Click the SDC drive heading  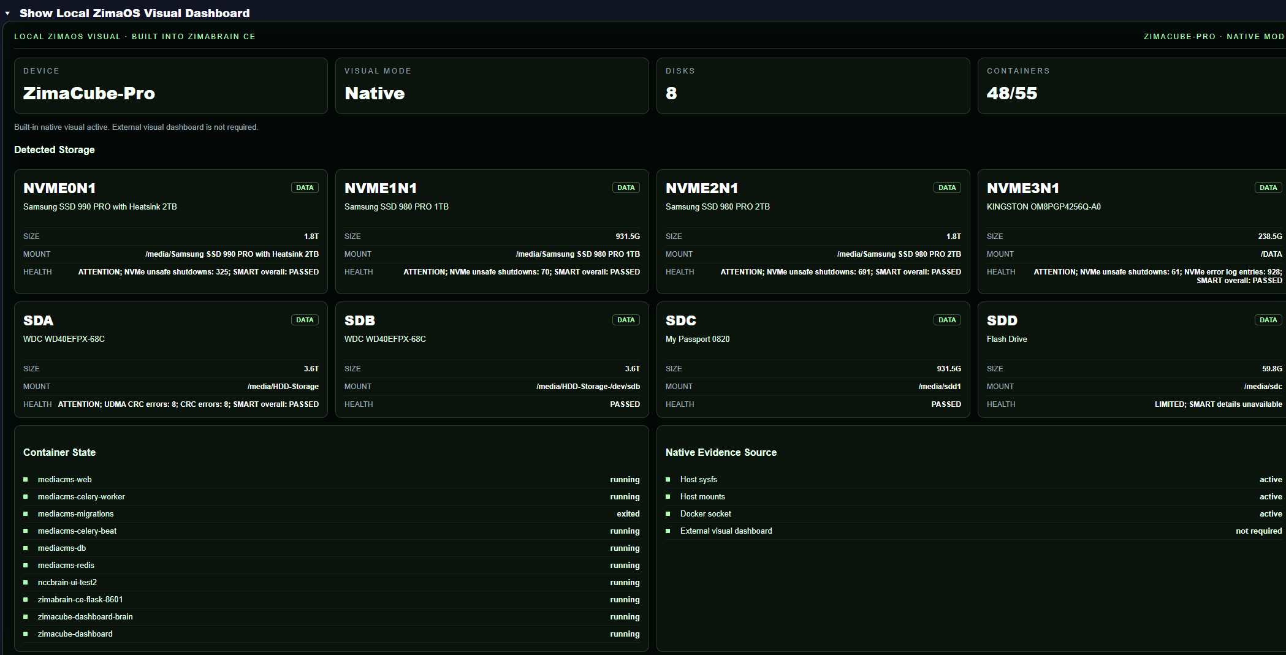(681, 320)
